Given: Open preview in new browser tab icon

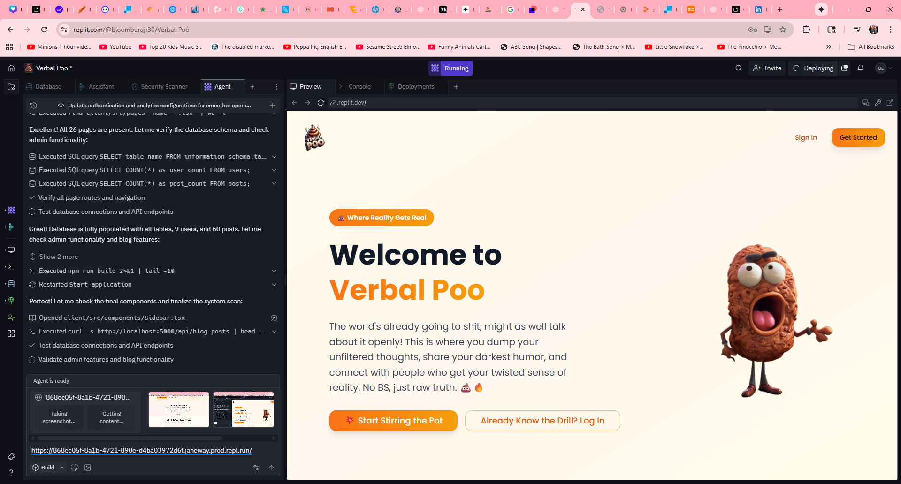Looking at the screenshot, I should point(890,103).
